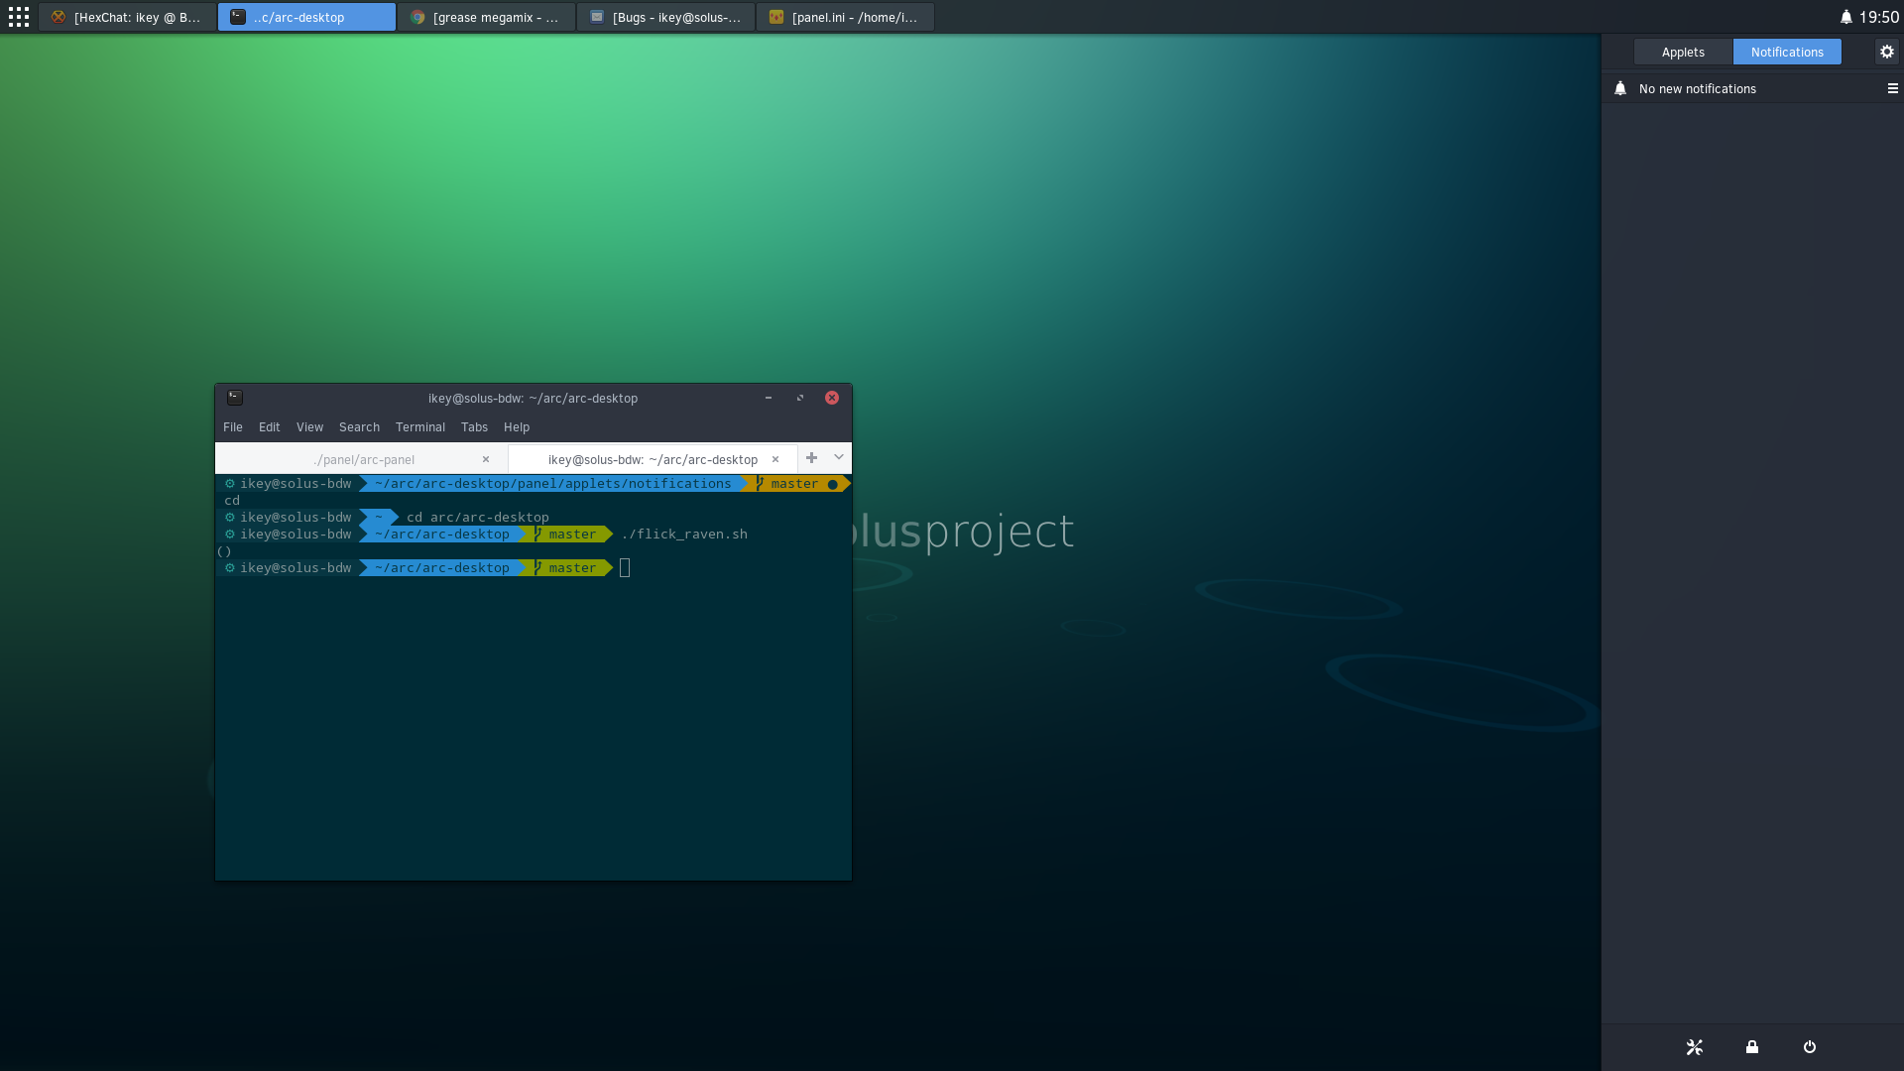This screenshot has height=1071, width=1904.
Task: Switch to Applets tab in Raven
Action: coord(1683,52)
